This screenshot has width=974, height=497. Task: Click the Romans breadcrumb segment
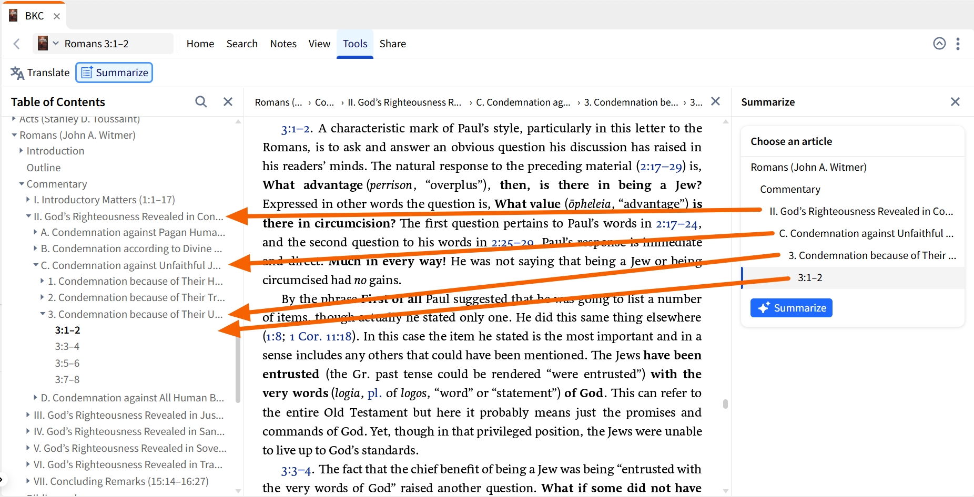pos(278,102)
